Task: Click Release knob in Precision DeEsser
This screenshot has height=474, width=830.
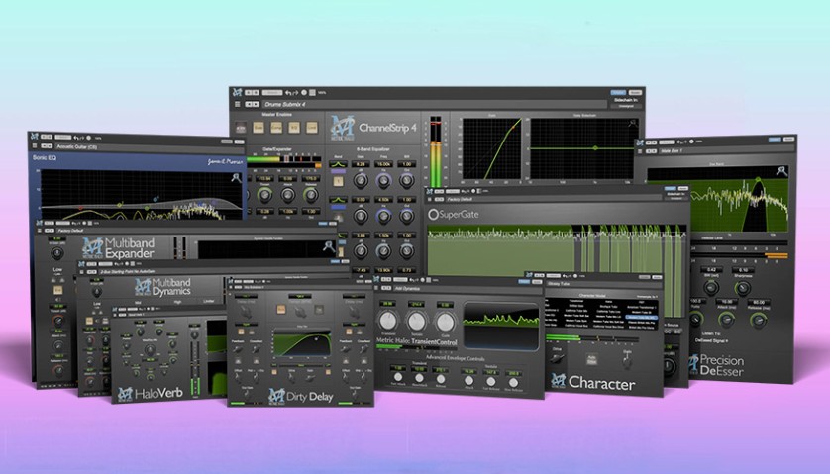Action: [758, 320]
